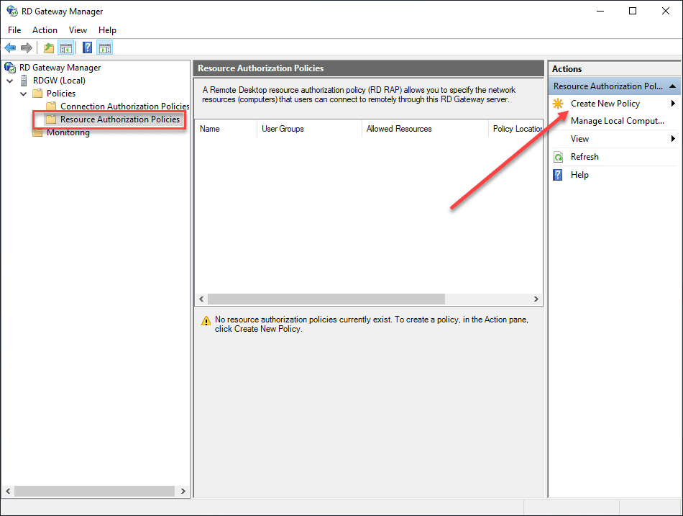Screen dimensions: 683x516
Task: Collapse the Policies tree node chevron
Action: click(x=23, y=93)
